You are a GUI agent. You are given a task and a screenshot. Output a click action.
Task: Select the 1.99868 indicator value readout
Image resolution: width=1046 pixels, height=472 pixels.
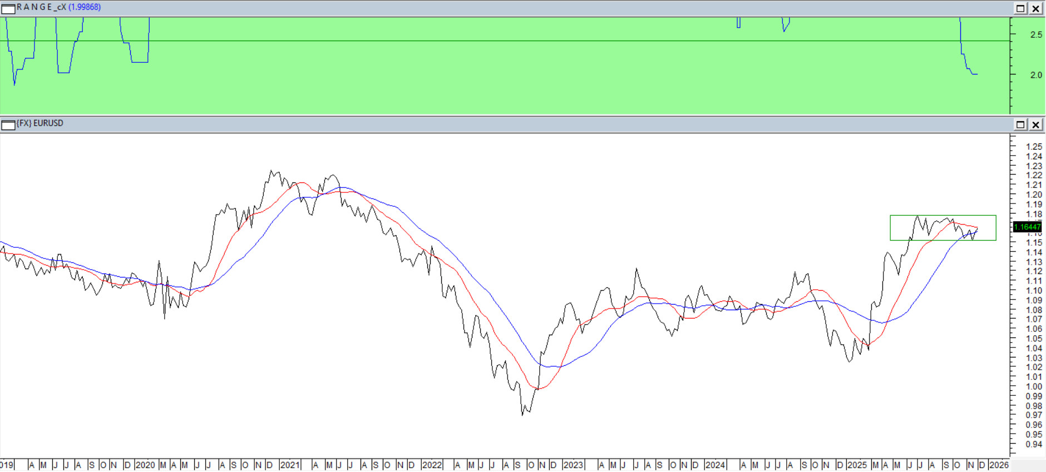point(85,7)
